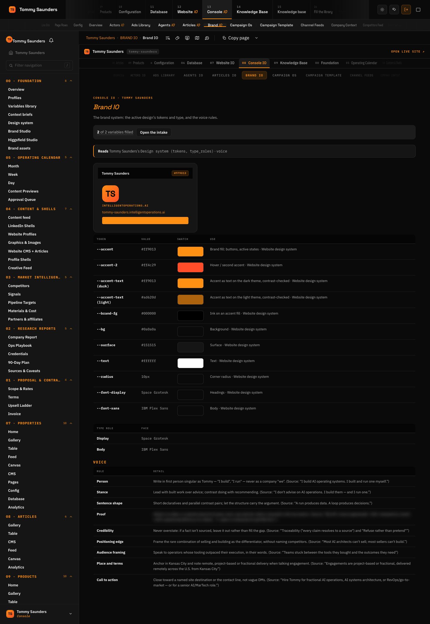The height and width of the screenshot is (624, 430).
Task: Click the map icon in the breadcrumb toolbar
Action: pos(197,38)
